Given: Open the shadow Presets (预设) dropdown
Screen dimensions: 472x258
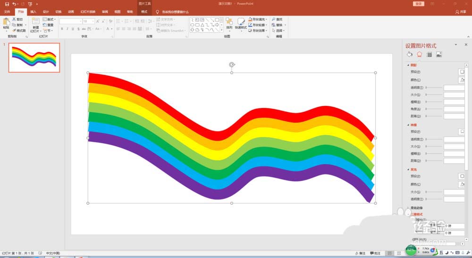Looking at the screenshot, I should click(462, 72).
